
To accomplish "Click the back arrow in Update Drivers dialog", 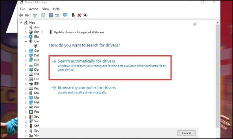I will coord(43,32).
